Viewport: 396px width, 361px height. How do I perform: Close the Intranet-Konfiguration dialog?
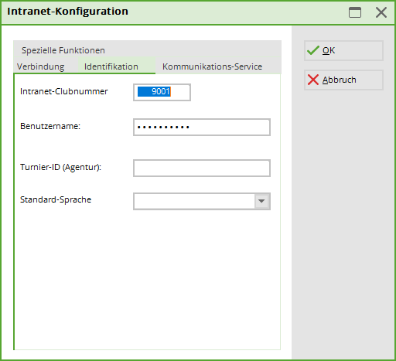(x=381, y=12)
